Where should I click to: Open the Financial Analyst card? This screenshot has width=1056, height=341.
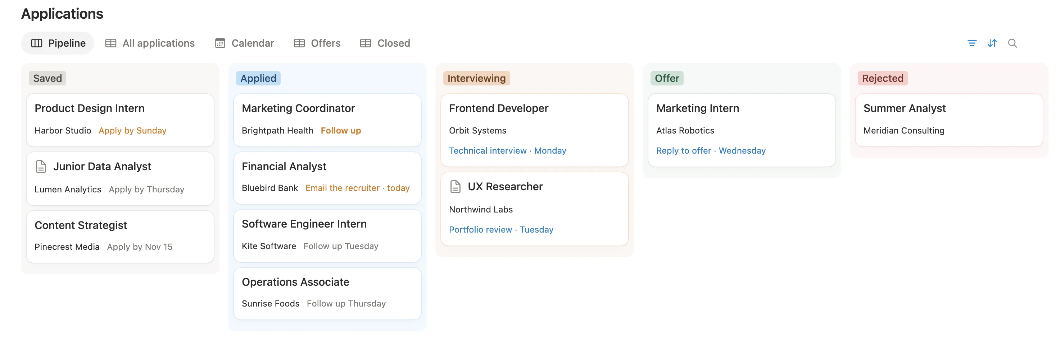(x=327, y=178)
